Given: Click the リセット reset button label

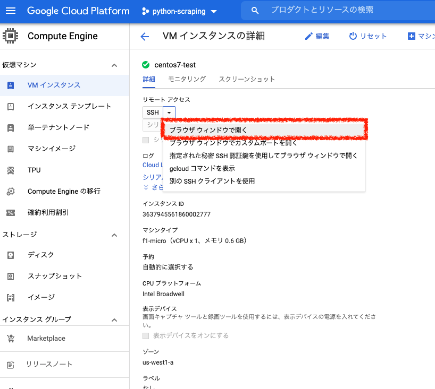Looking at the screenshot, I should coord(373,36).
